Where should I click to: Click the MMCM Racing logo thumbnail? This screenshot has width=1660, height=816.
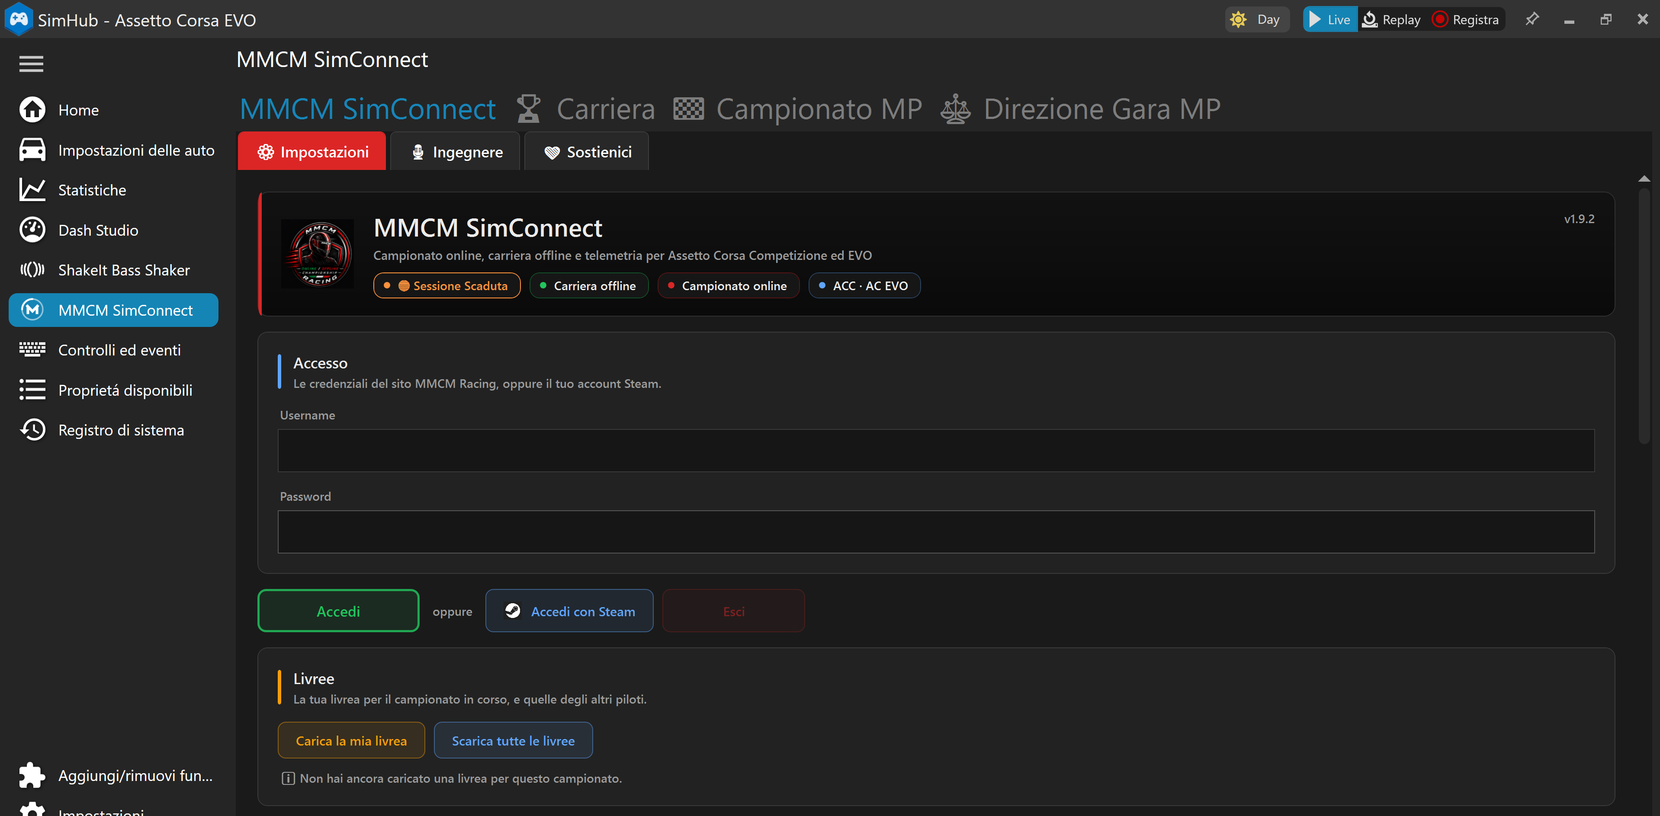318,254
